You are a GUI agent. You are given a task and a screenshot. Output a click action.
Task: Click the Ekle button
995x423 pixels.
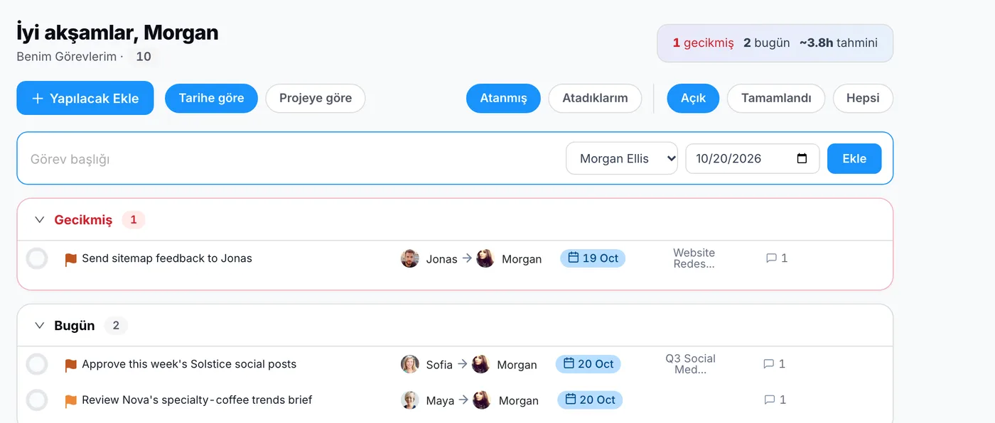coord(854,159)
